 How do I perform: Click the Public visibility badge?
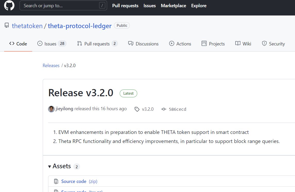[122, 26]
